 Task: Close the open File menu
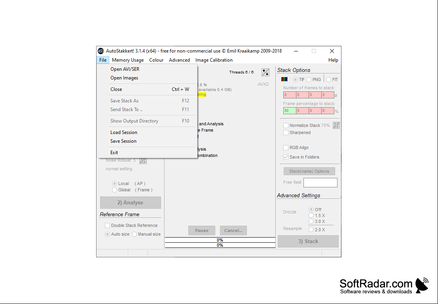pyautogui.click(x=103, y=60)
